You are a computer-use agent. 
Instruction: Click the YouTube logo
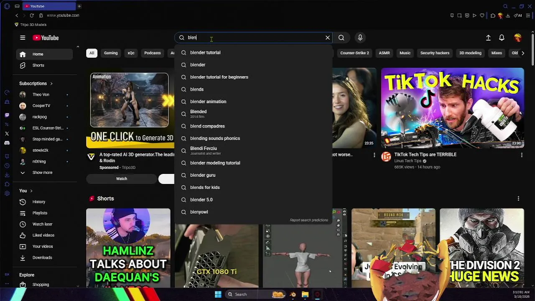click(x=46, y=38)
